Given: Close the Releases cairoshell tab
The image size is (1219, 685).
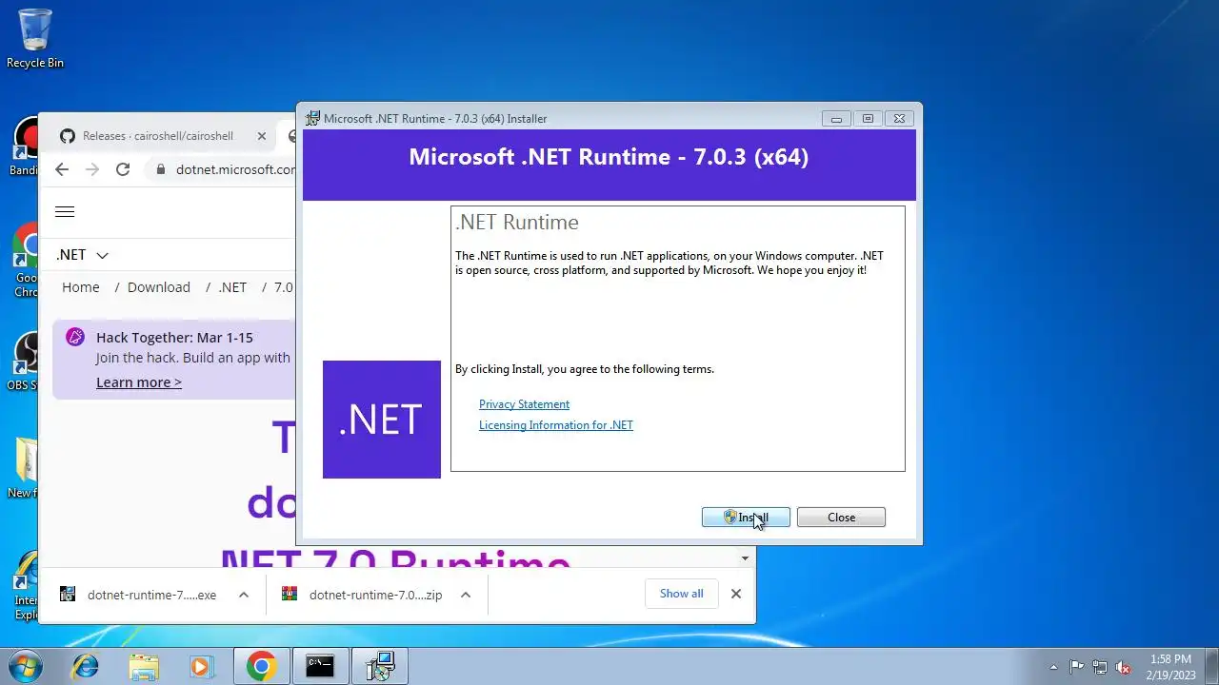Looking at the screenshot, I should coord(262,136).
